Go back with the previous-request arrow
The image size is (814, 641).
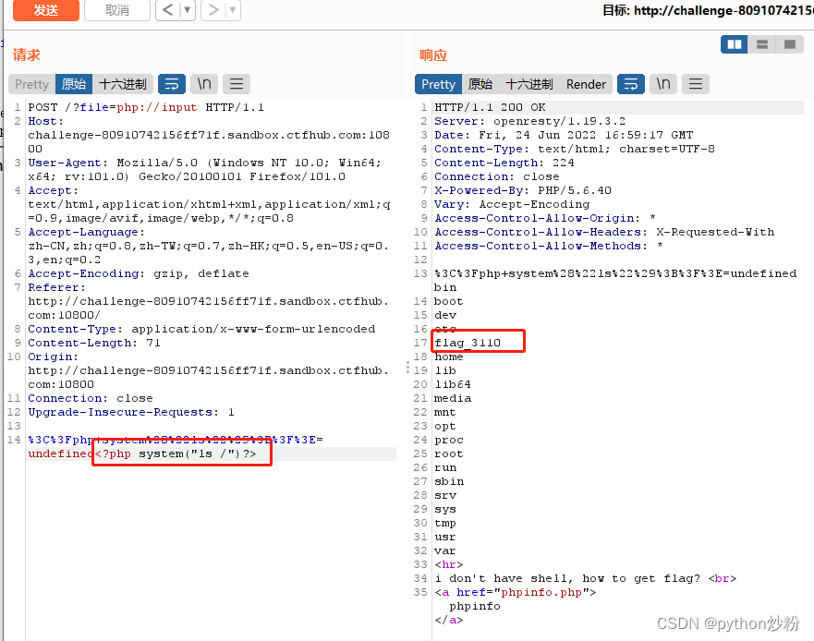(167, 10)
